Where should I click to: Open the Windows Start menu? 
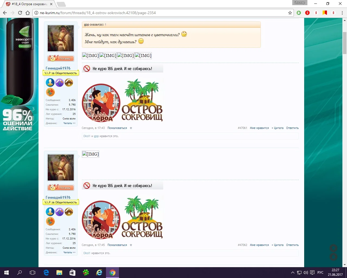point(6,272)
